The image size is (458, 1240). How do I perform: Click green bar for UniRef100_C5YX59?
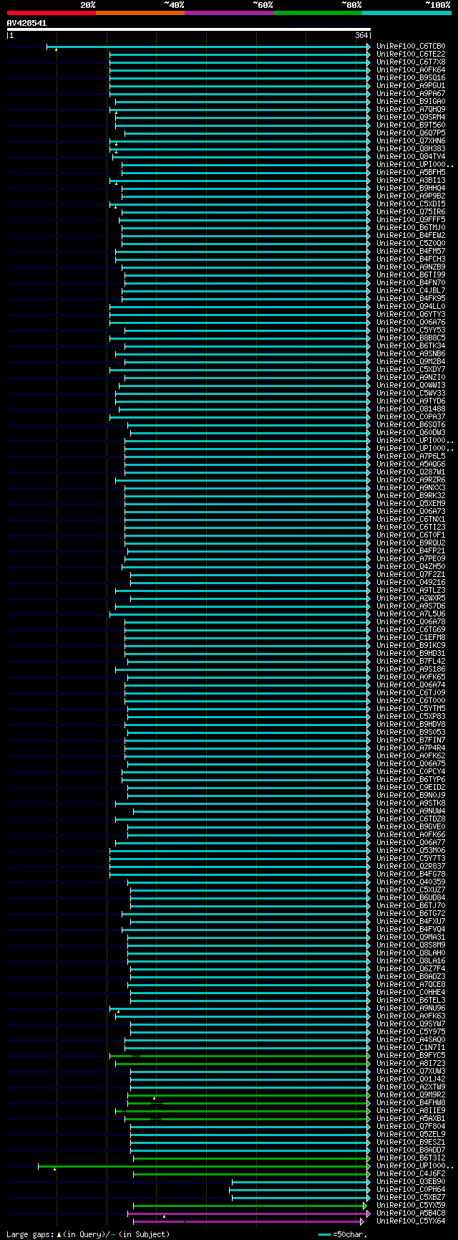tap(249, 1206)
